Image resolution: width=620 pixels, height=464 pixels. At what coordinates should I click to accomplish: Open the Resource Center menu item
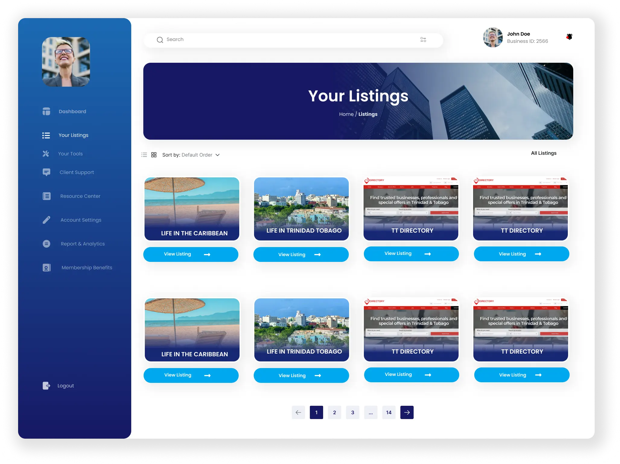[x=80, y=196]
